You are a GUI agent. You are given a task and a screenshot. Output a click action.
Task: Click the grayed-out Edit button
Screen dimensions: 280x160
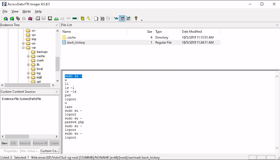13,143
